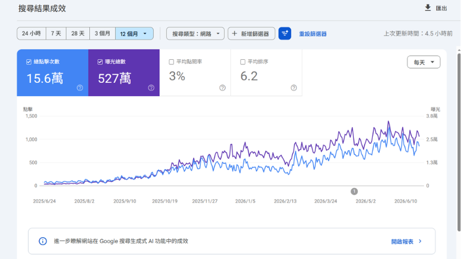Open the filter sparkle icon button
This screenshot has height=259, width=461.
tap(285, 33)
